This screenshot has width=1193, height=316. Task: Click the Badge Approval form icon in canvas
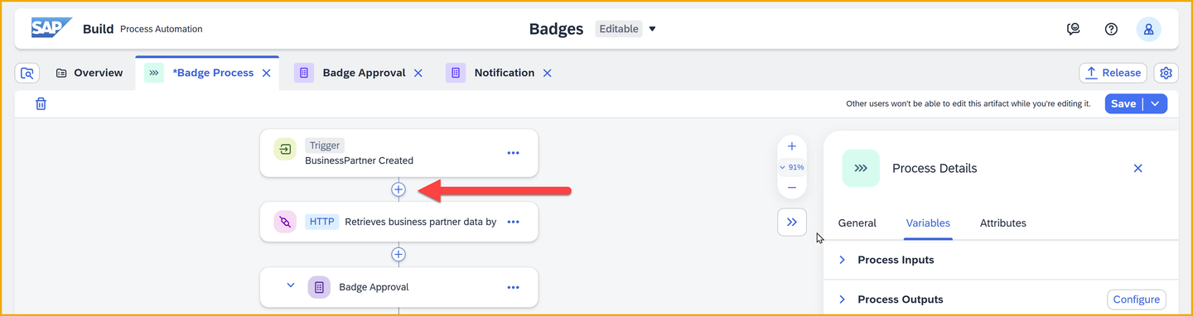(319, 287)
